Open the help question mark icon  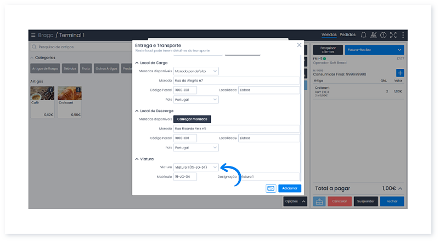coord(383,35)
